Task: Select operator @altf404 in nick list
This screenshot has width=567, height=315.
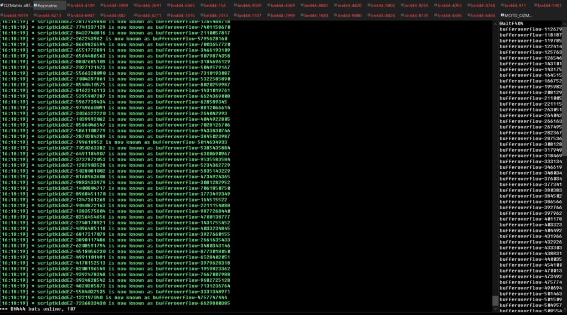Action: 511,23
